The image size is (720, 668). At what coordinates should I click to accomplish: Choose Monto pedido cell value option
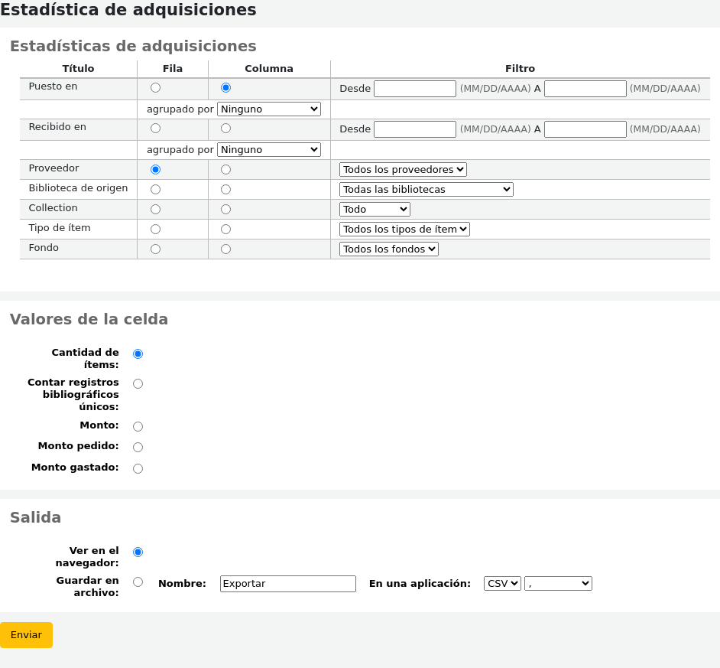tap(138, 447)
